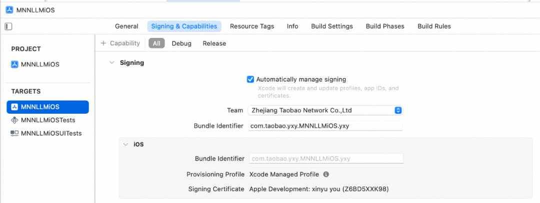Viewport: 540px width, 203px height.
Task: Click the info icon beside Xcode Managed Profile
Action: point(326,174)
